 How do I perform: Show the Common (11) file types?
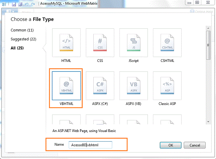[22, 30]
